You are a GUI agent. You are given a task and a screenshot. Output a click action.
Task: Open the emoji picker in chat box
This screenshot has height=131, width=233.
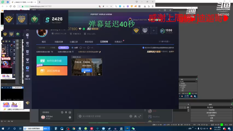(80, 116)
